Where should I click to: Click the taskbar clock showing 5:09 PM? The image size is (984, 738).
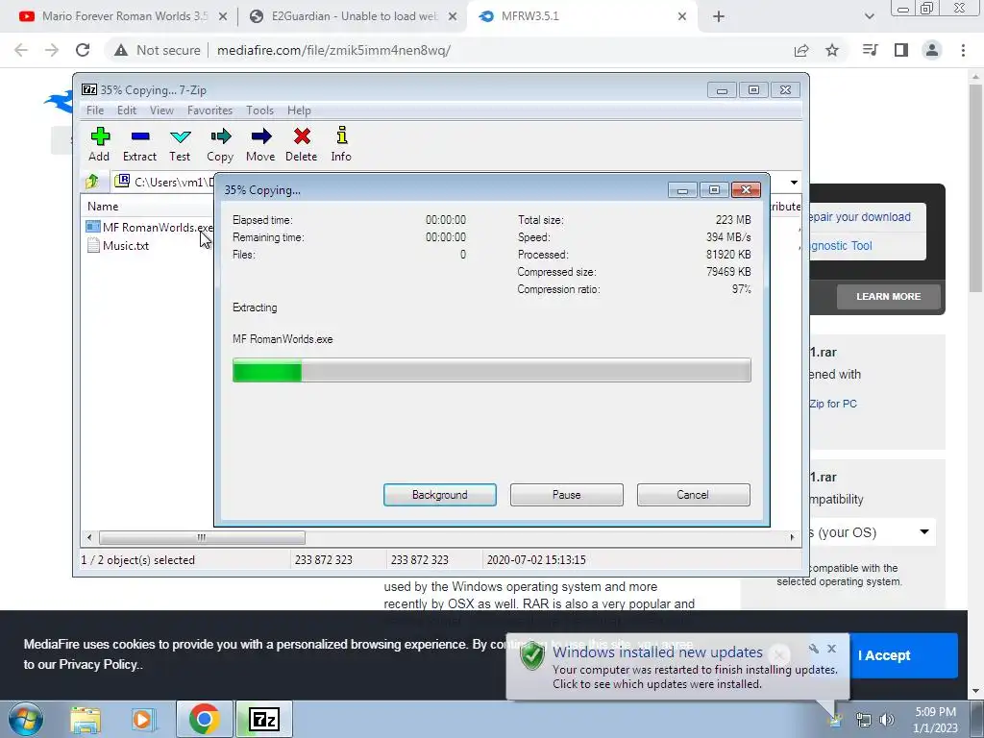click(x=936, y=720)
